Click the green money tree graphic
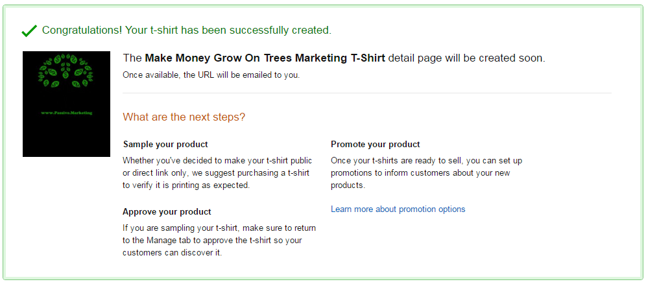Image resolution: width=646 pixels, height=284 pixels. [66, 71]
